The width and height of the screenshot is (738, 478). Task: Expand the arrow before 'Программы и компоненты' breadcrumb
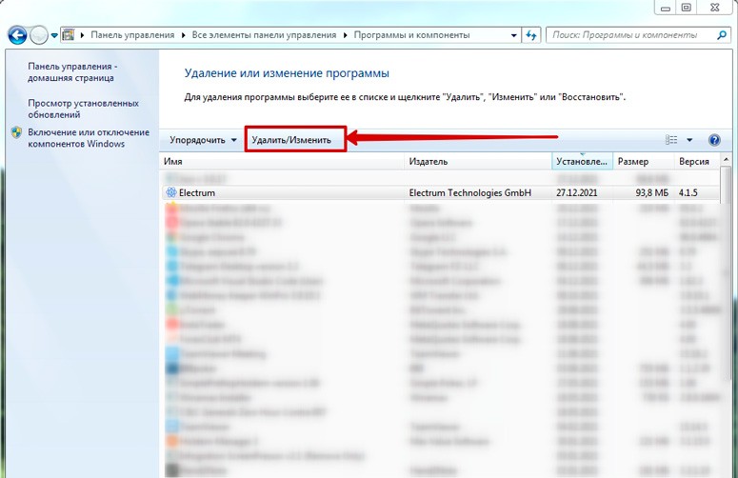(346, 35)
